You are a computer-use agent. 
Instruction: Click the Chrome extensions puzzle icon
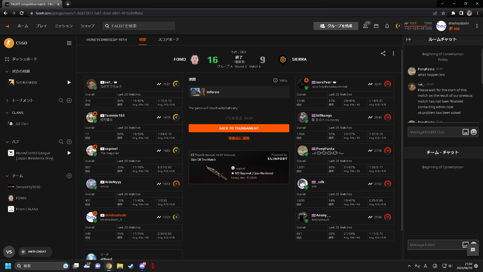pos(453,13)
